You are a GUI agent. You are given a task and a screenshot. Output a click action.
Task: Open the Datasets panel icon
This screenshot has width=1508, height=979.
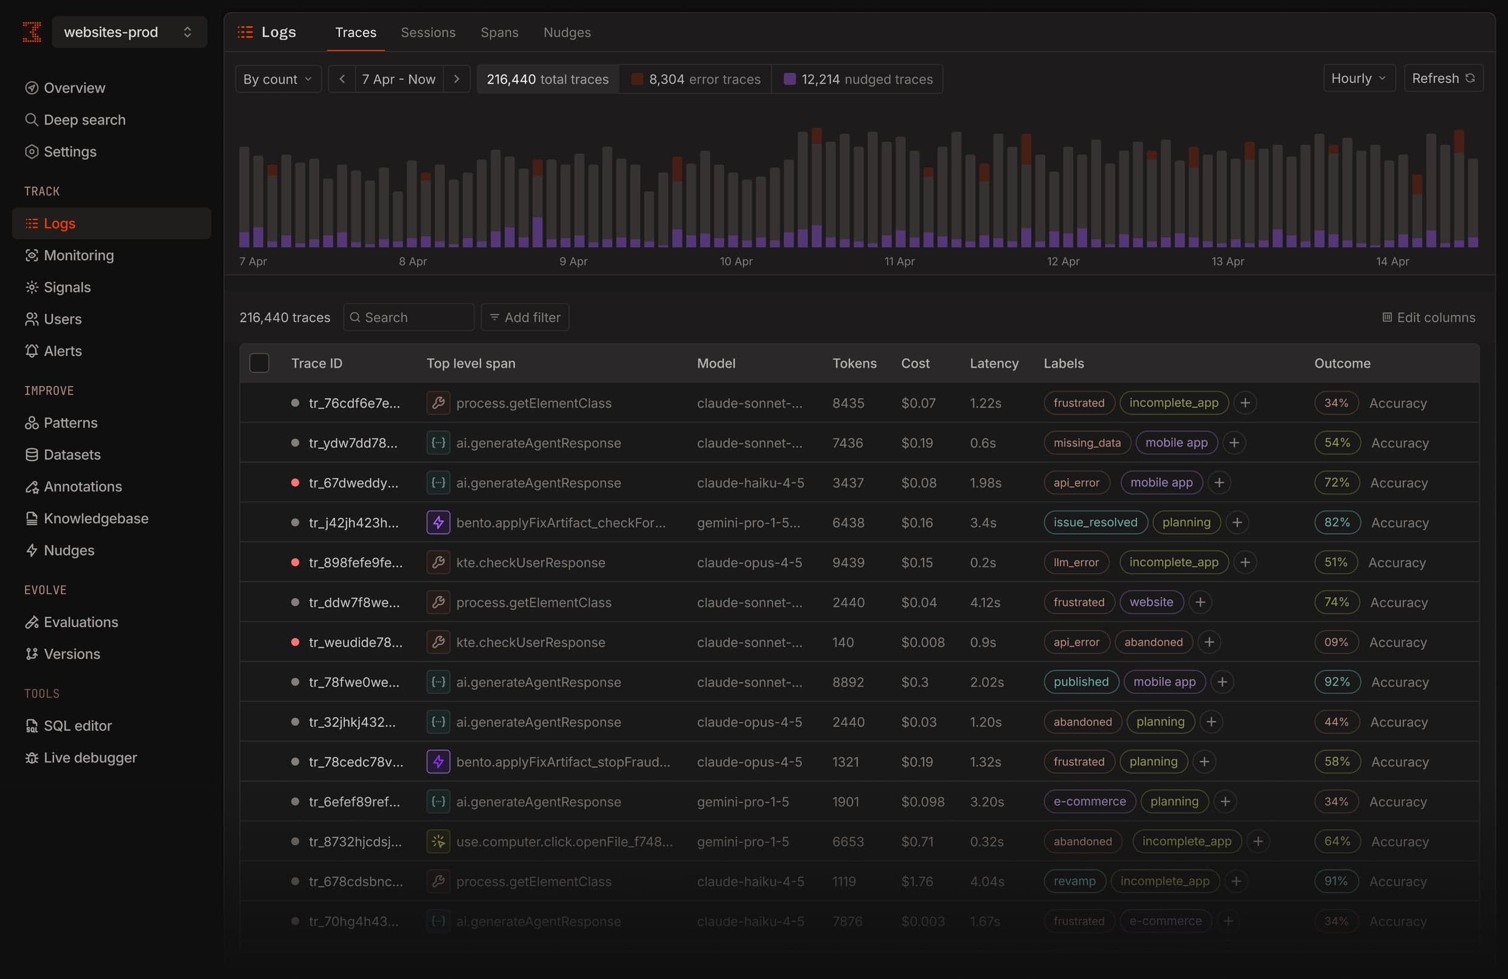32,455
